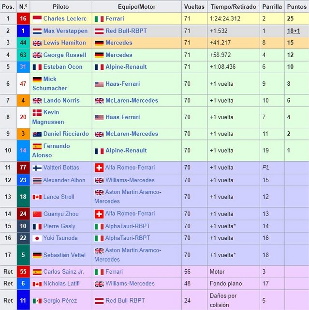
Task: Follow the Alexander Albon link
Action: (x=64, y=180)
